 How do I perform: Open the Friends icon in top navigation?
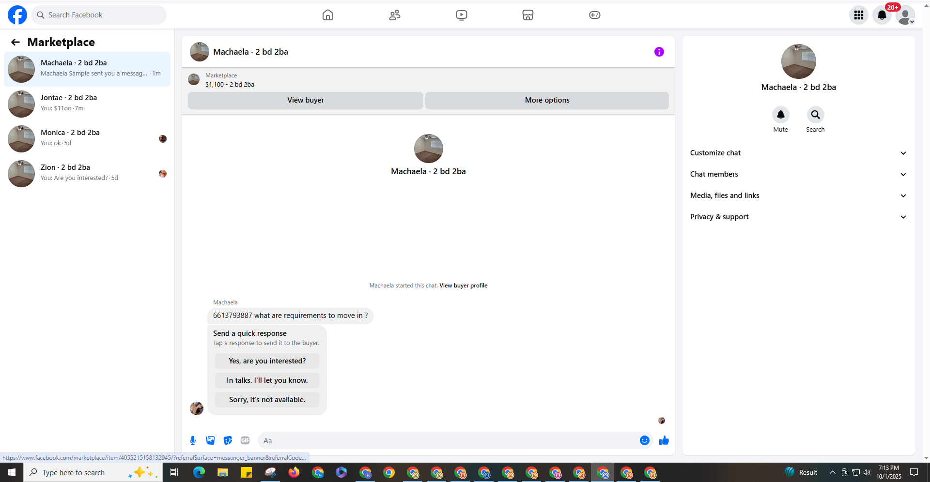tap(395, 15)
